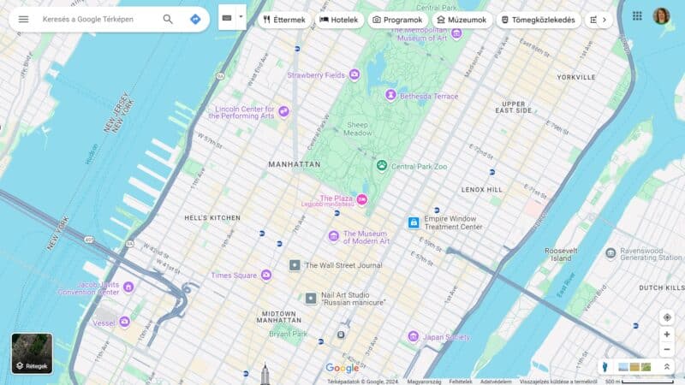
Task: Click the search magnifier icon
Action: 168,19
